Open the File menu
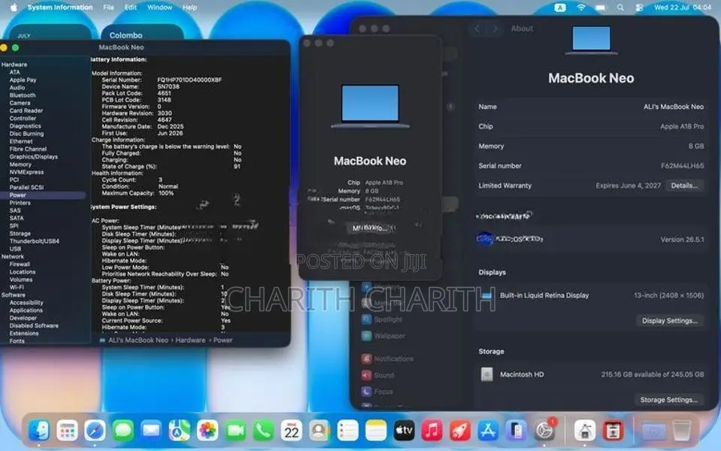721x451 pixels. click(108, 8)
